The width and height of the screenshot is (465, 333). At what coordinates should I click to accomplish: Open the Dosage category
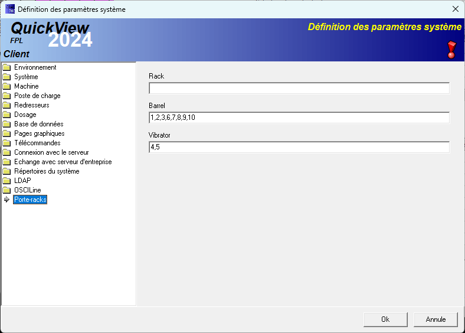coord(25,115)
